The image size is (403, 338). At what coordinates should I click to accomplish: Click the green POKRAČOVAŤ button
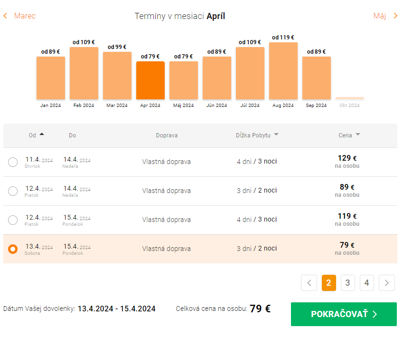pyautogui.click(x=344, y=314)
